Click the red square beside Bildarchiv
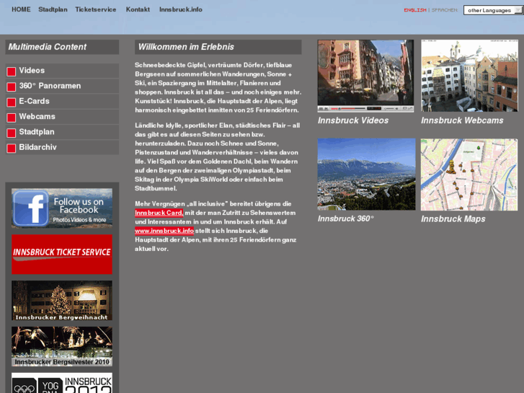 (x=12, y=148)
